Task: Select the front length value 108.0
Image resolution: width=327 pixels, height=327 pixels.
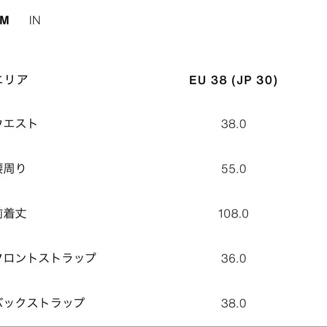Action: (234, 214)
